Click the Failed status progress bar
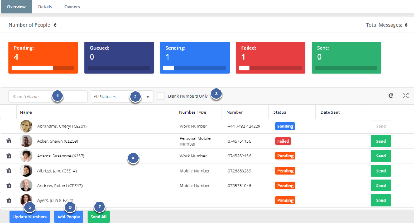The image size is (414, 223). [270, 68]
